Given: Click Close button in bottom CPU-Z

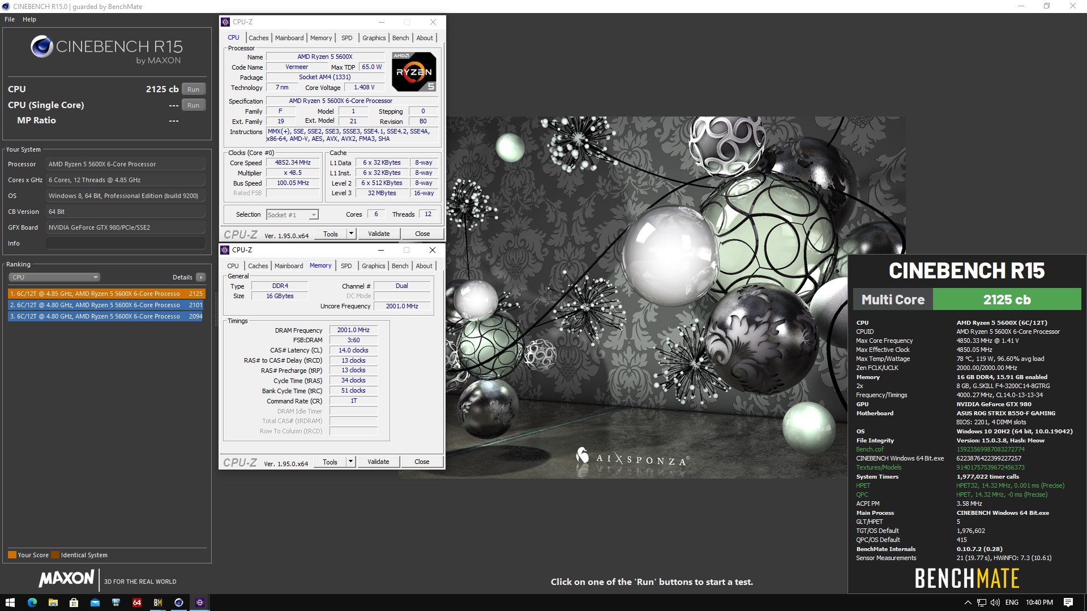Looking at the screenshot, I should [422, 462].
